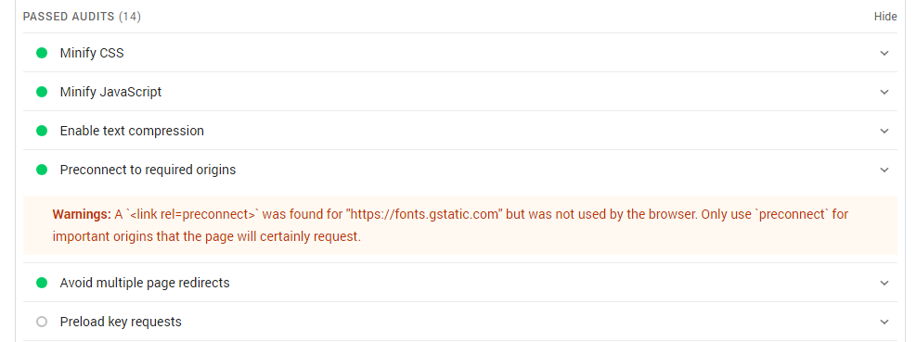Click green status dot next to Minify JavaScript

(x=42, y=92)
